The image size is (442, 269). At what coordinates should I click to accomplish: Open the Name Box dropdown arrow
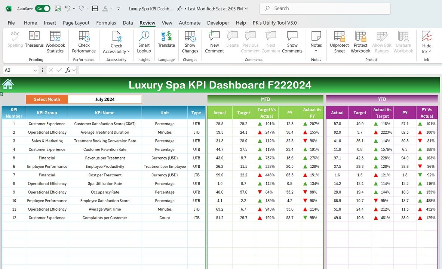tap(35, 70)
